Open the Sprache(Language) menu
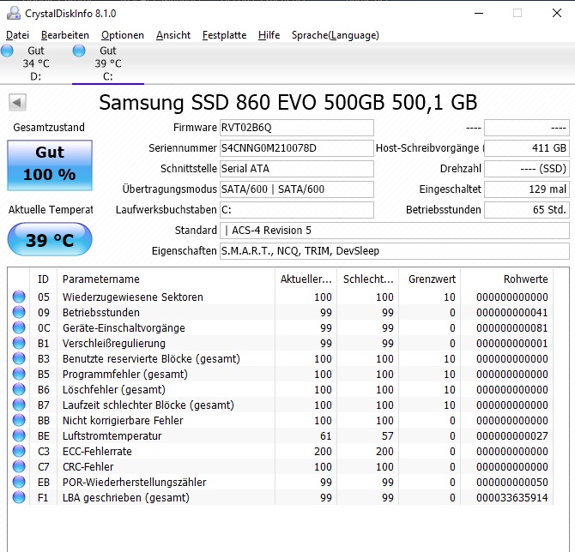Viewport: 575px width, 552px height. tap(336, 35)
